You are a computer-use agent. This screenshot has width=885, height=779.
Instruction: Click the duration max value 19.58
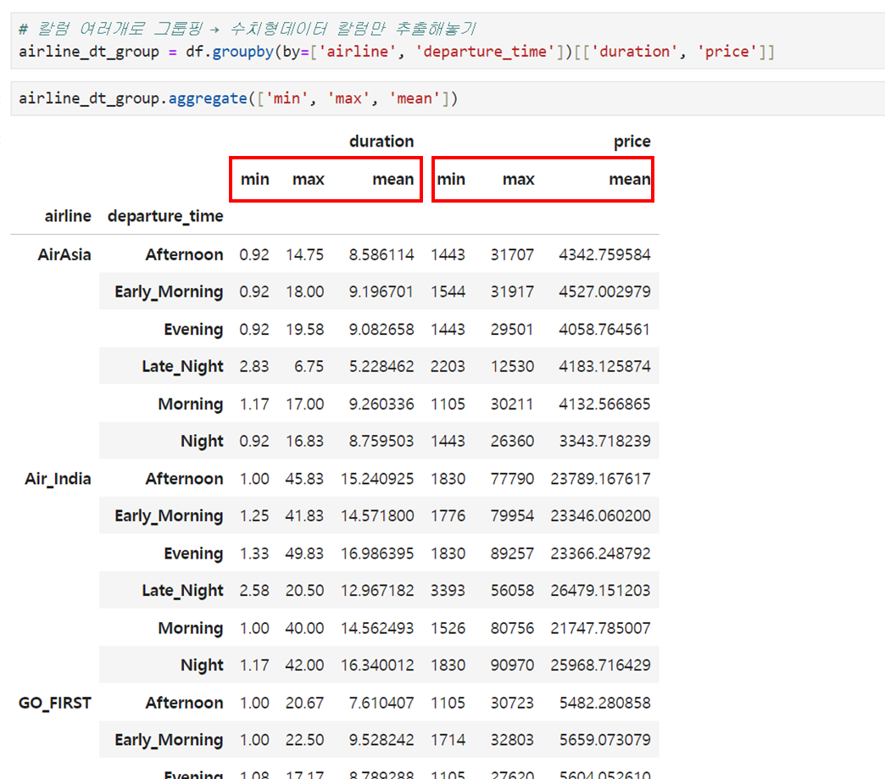305,329
